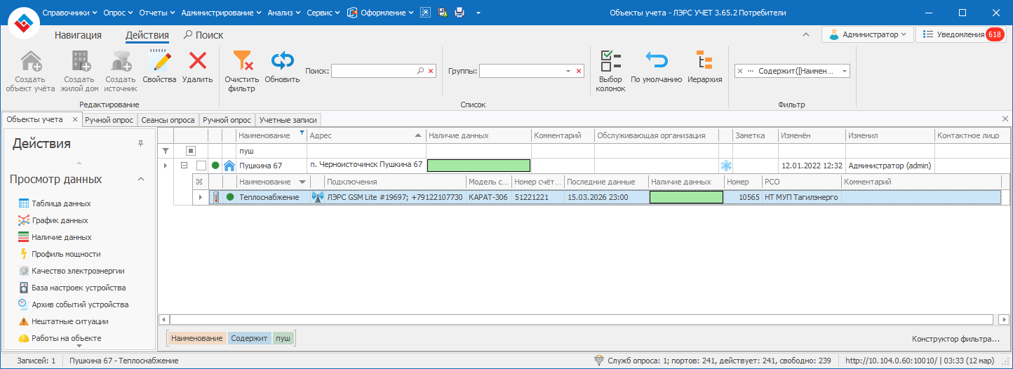This screenshot has width=1013, height=369.
Task: Open Нештатные ситуации in the side panel
Action: point(69,321)
